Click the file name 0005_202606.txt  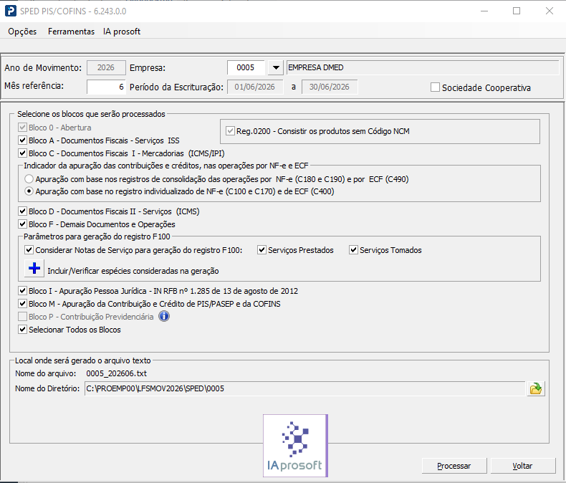(116, 373)
